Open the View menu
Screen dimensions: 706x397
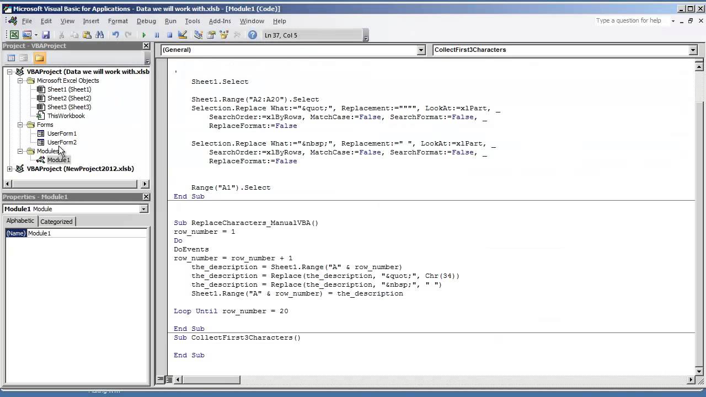(x=67, y=21)
